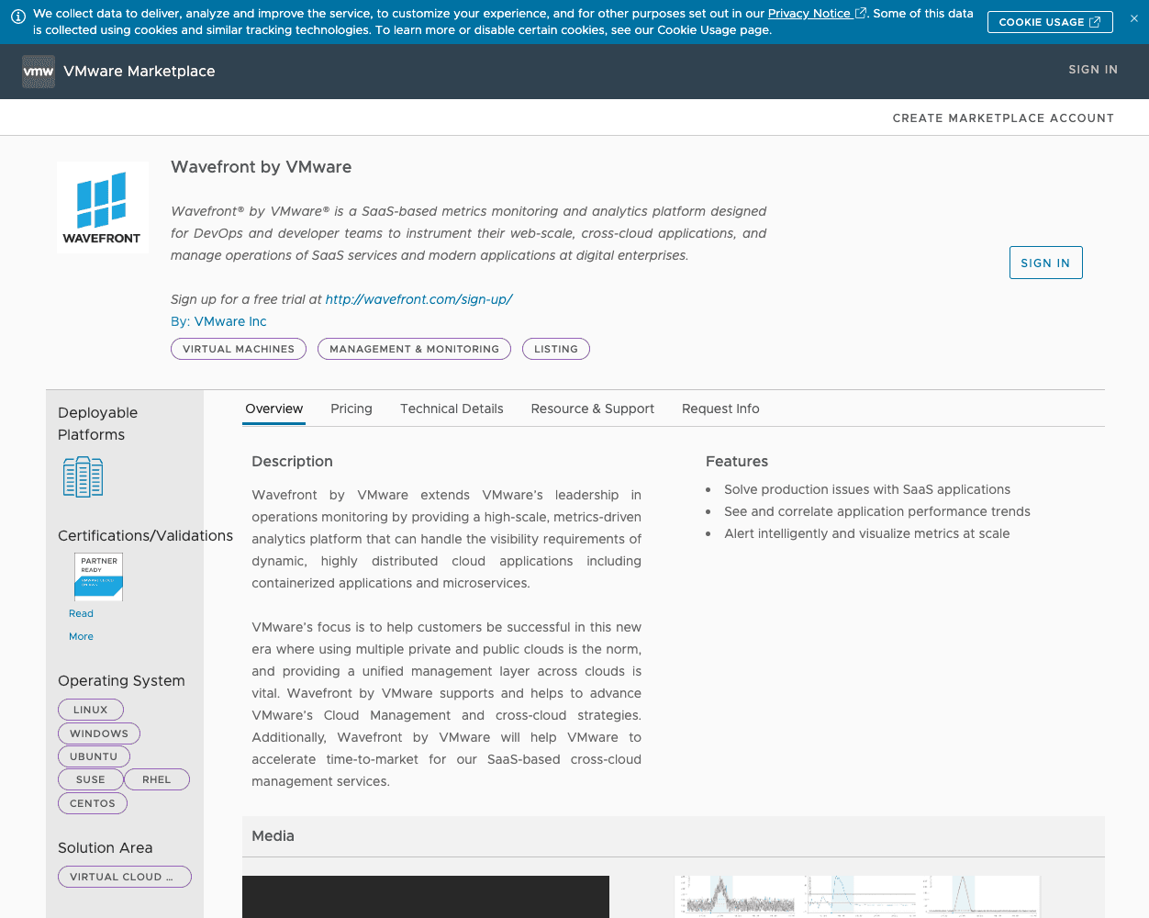Click the Features heading

[737, 462]
